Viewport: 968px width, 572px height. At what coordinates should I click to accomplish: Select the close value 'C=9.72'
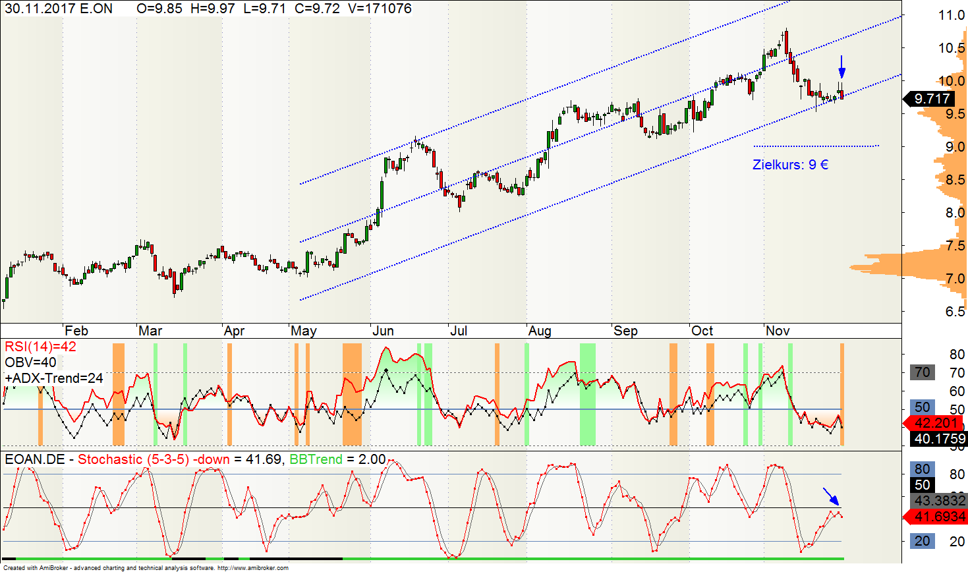coord(317,9)
